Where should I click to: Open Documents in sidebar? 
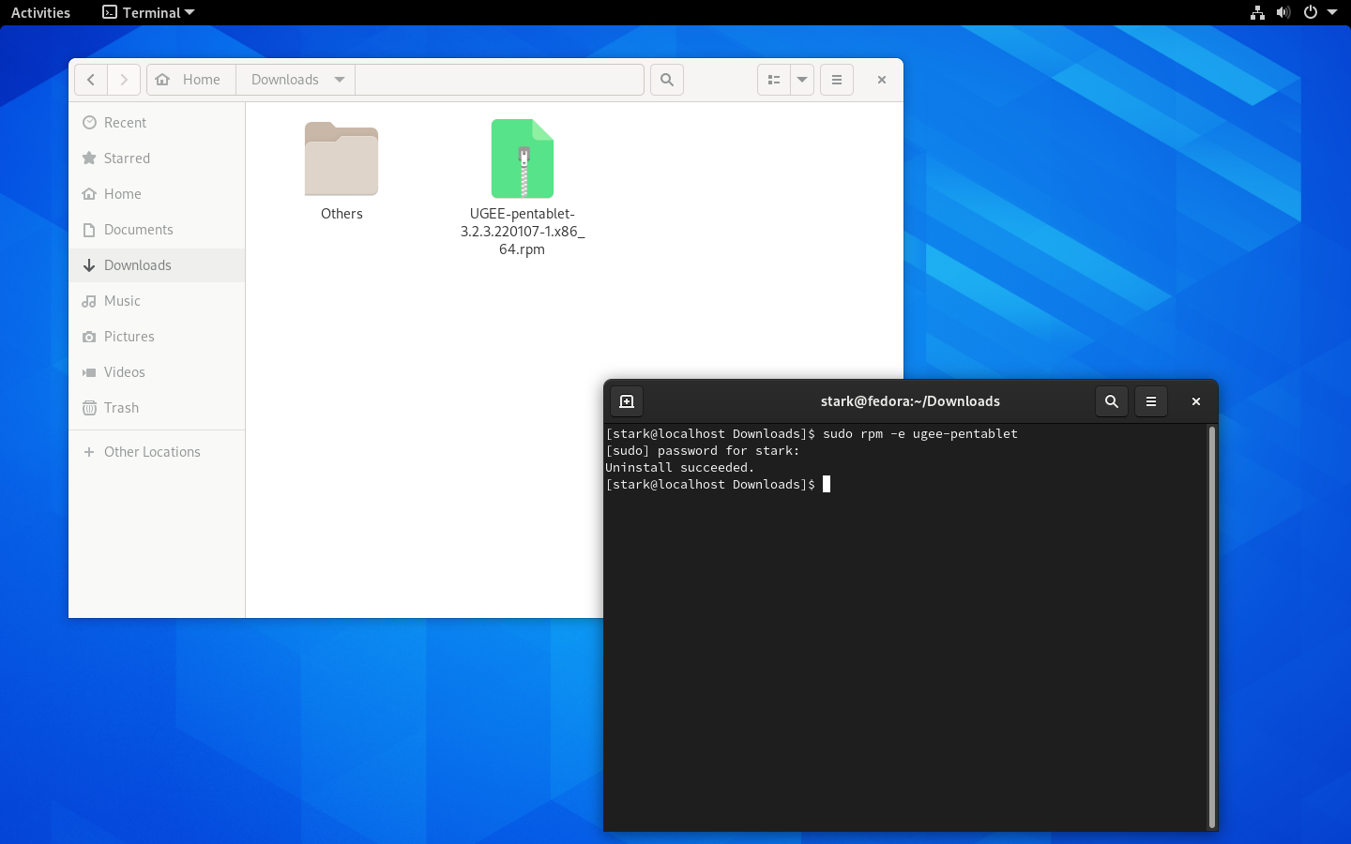click(x=157, y=230)
